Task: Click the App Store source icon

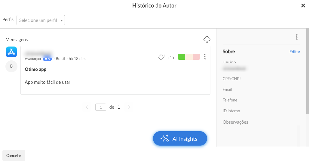Action: tap(11, 52)
